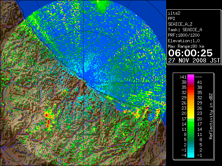
Task: Click the magenta >41 dBZ legend swatch
Action: [191, 77]
